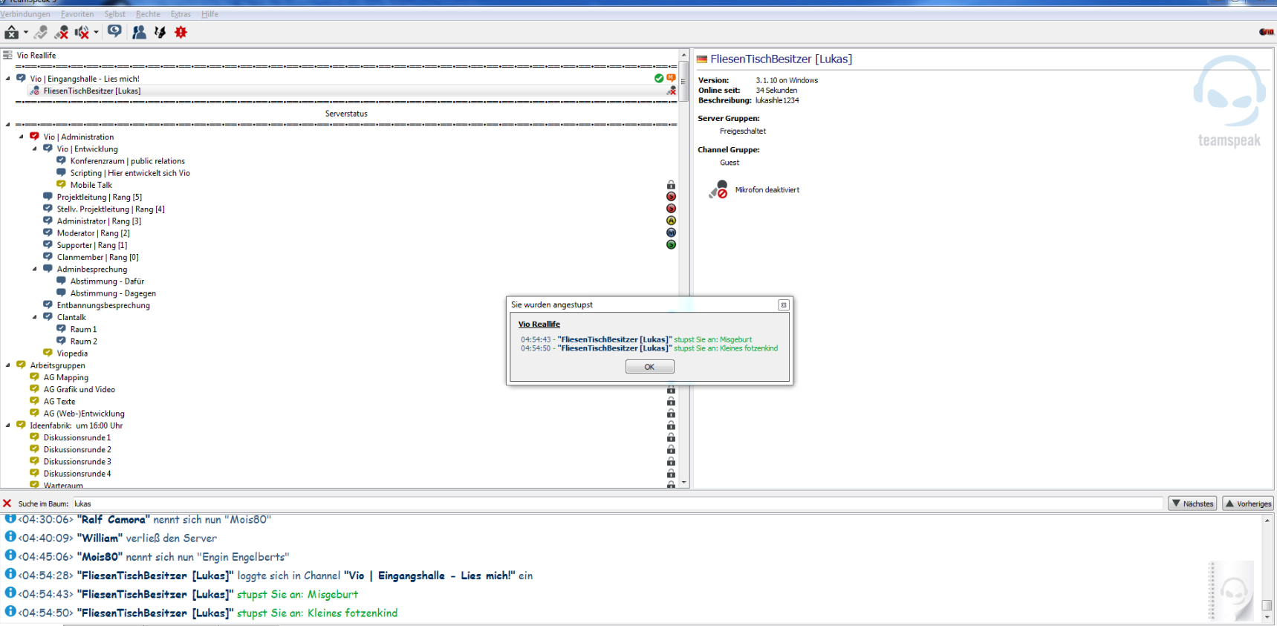Viewport: 1277px width, 626px height.
Task: Click the muted microphone icon on Lukas's row
Action: (672, 91)
